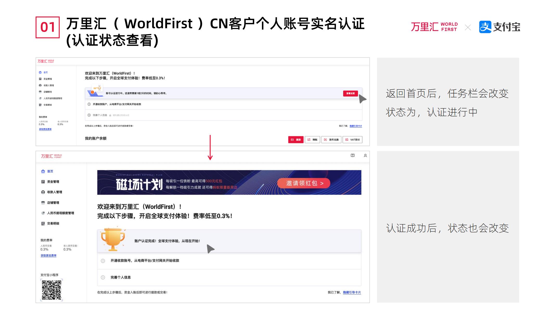This screenshot has height=312, width=555.
Task: Open 人民币提现额度管理 in the lower screenshot
Action: pos(61,213)
